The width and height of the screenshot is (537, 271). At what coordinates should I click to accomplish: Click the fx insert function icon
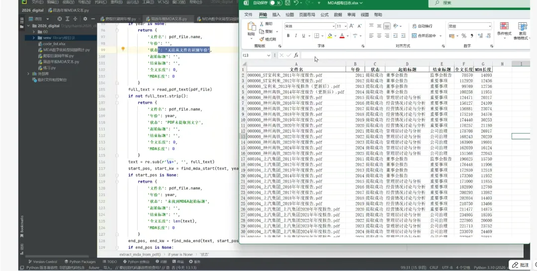coord(296,56)
